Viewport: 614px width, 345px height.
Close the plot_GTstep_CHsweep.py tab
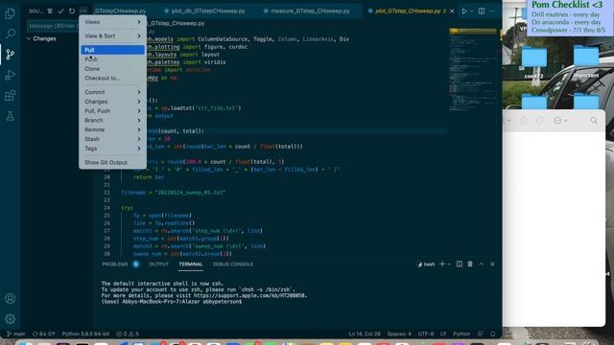pos(452,11)
